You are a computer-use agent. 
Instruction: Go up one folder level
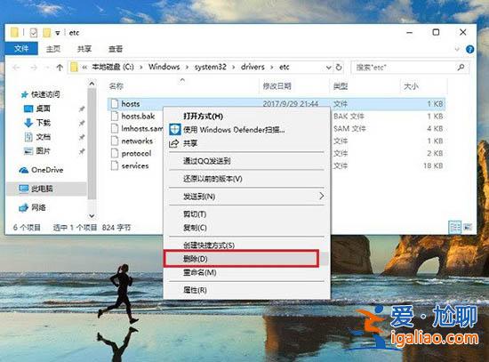pyautogui.click(x=60, y=67)
